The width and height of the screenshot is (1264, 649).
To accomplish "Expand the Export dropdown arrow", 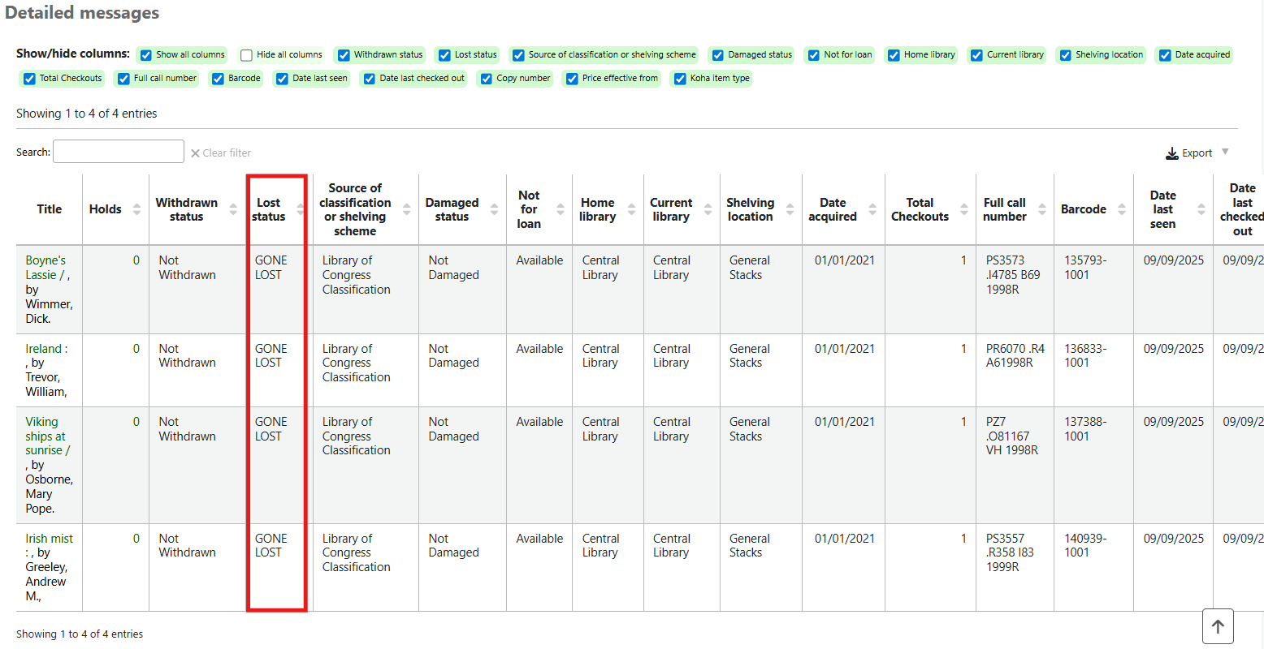I will (x=1225, y=153).
